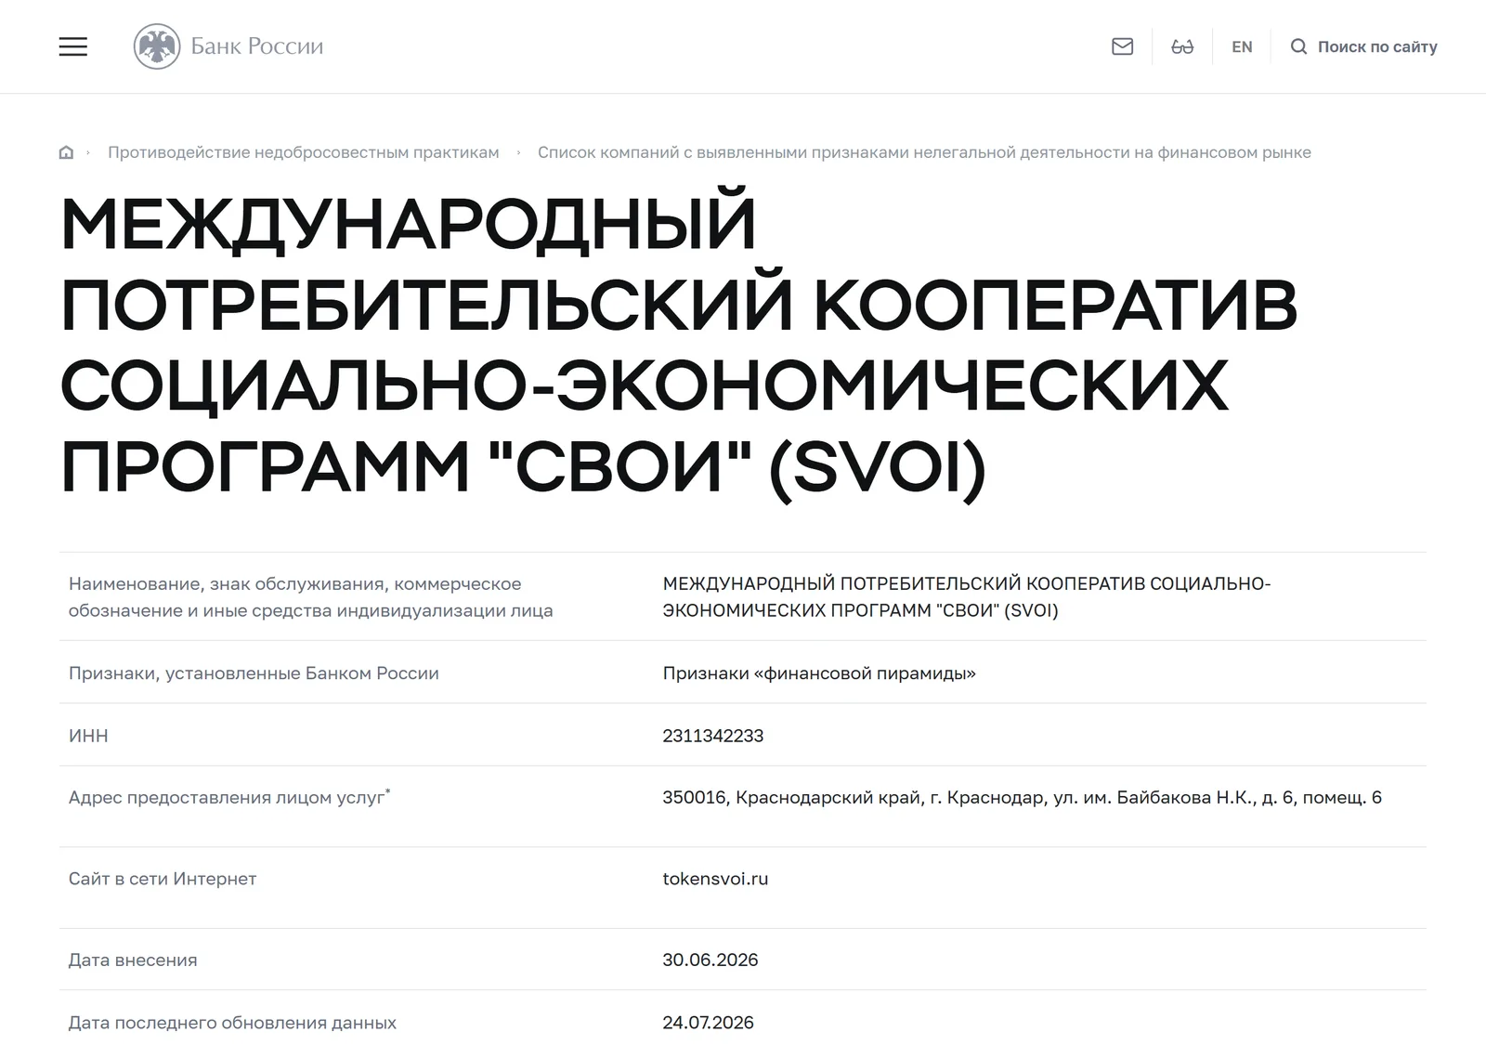Click 'Признаки, установленные Банком России' label

pos(254,673)
